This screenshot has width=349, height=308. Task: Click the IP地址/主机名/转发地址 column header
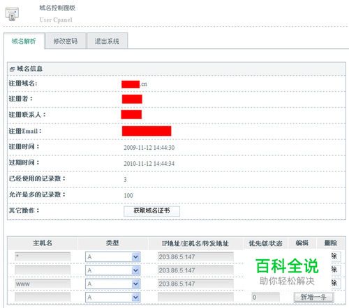coord(195,243)
